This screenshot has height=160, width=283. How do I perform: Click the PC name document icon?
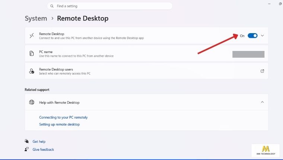pos(32,53)
